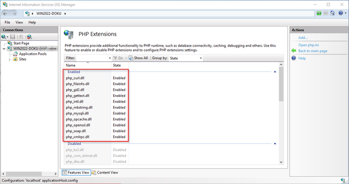This screenshot has width=349, height=184.
Task: Select disabled php_bz2.dll extension row
Action: point(96,150)
